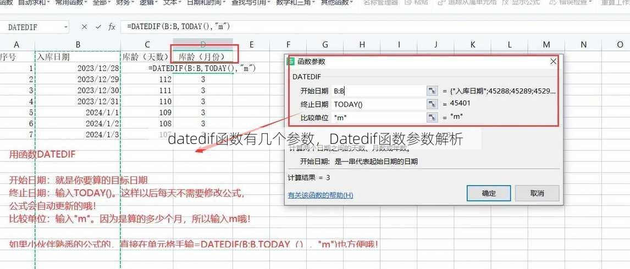The width and height of the screenshot is (630, 269).
Task: Select column header H
Action: click(362, 44)
